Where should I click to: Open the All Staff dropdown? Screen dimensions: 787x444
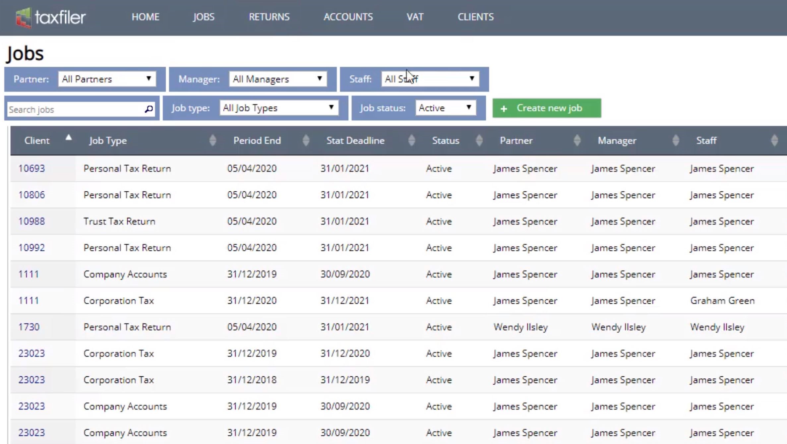click(430, 79)
